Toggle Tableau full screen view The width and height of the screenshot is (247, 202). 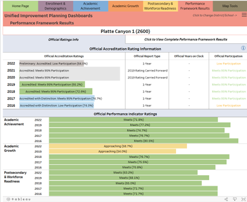(244, 199)
